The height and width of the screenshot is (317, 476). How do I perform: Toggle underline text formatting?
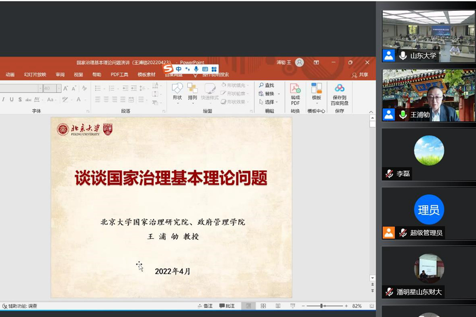pos(11,99)
